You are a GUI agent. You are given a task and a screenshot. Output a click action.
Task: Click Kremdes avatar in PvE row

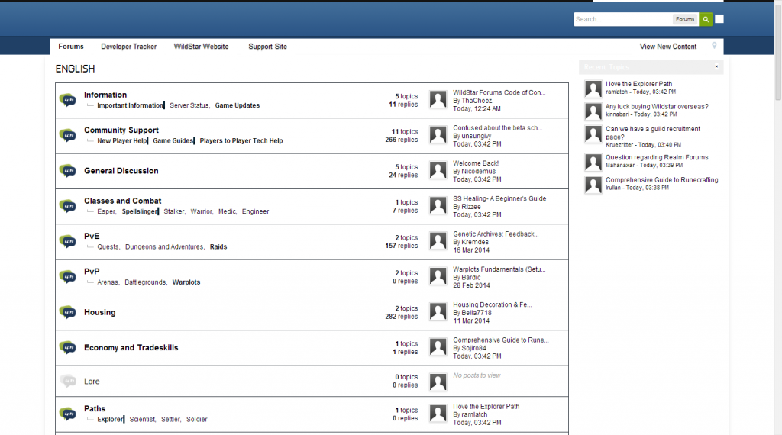coord(438,241)
